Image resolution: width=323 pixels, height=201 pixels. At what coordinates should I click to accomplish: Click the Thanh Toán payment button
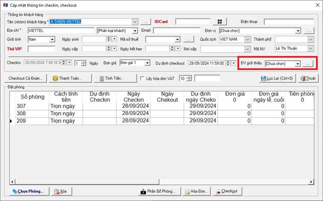pos(70,78)
